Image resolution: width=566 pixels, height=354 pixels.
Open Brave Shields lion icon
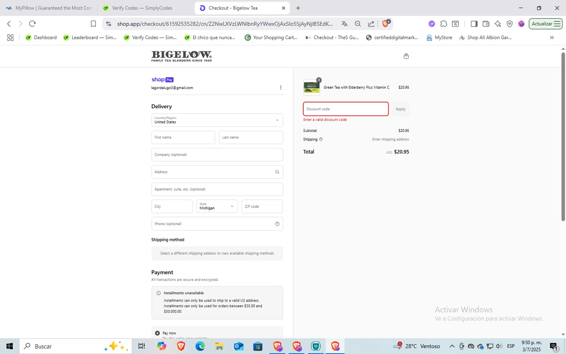click(386, 23)
